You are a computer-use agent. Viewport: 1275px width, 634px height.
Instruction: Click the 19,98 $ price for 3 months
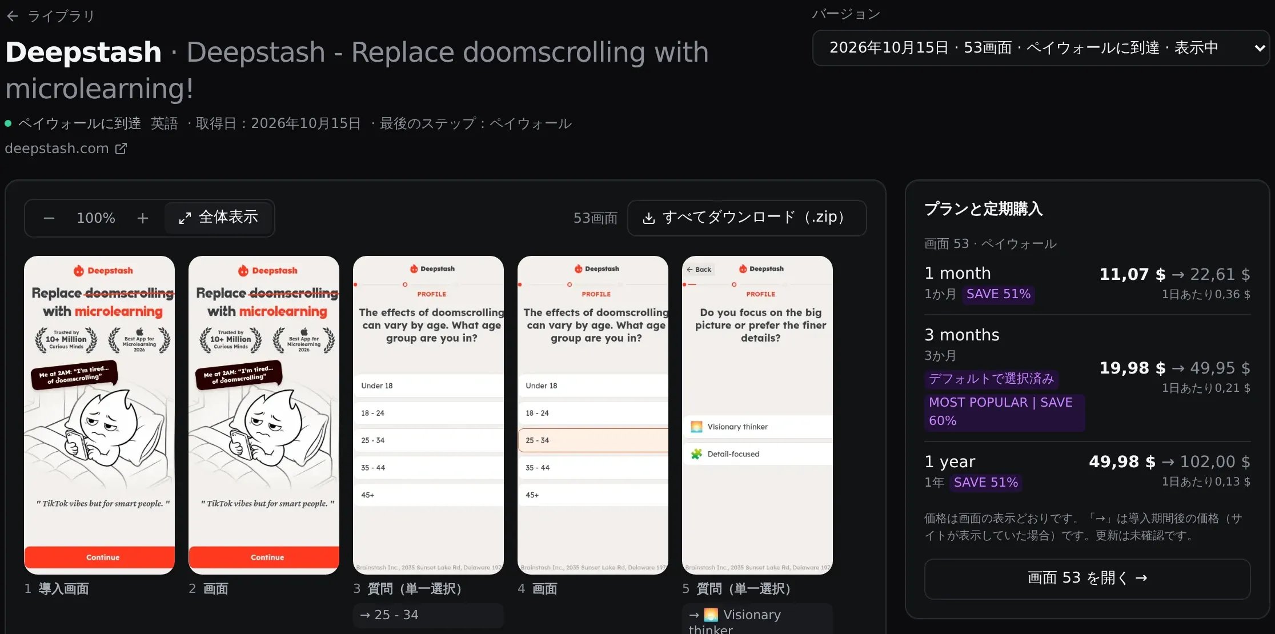1132,368
